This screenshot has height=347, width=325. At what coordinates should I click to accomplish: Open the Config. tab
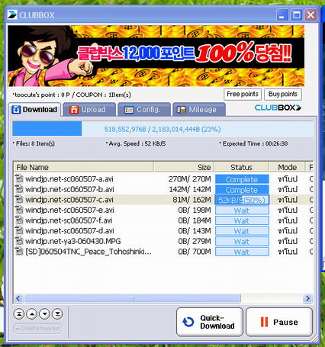point(143,110)
